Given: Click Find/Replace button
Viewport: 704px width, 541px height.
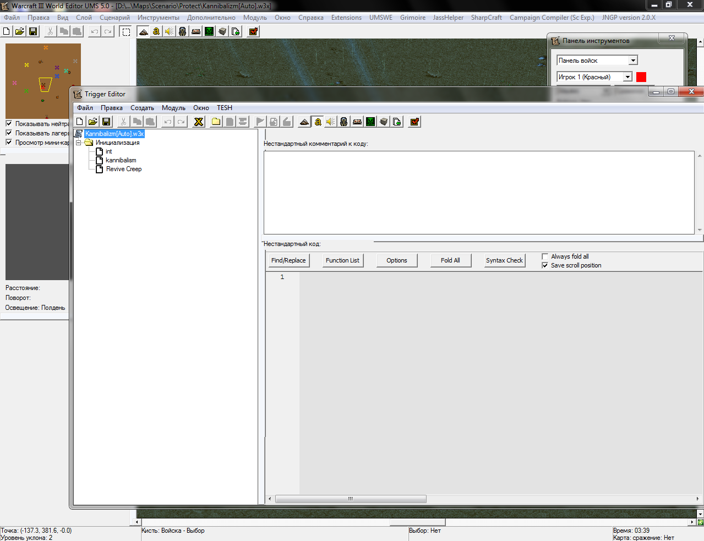Looking at the screenshot, I should [x=288, y=260].
